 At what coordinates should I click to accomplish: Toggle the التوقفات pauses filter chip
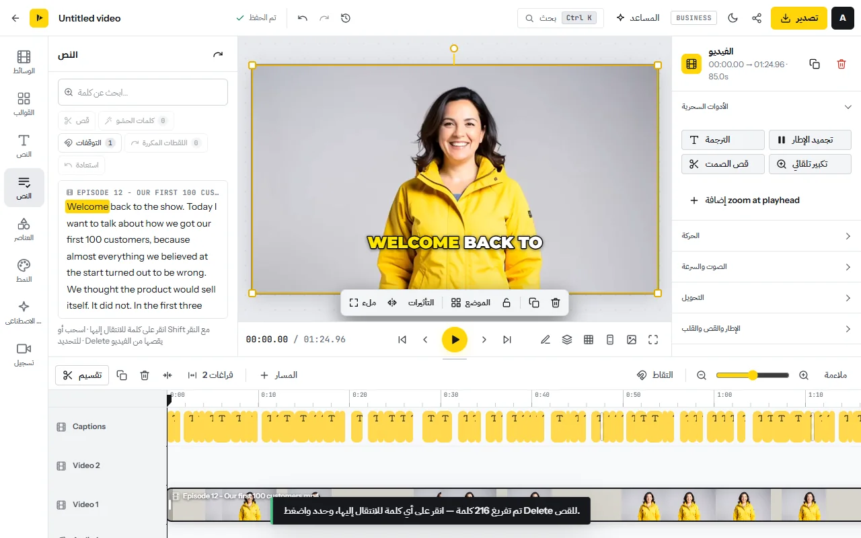(89, 143)
